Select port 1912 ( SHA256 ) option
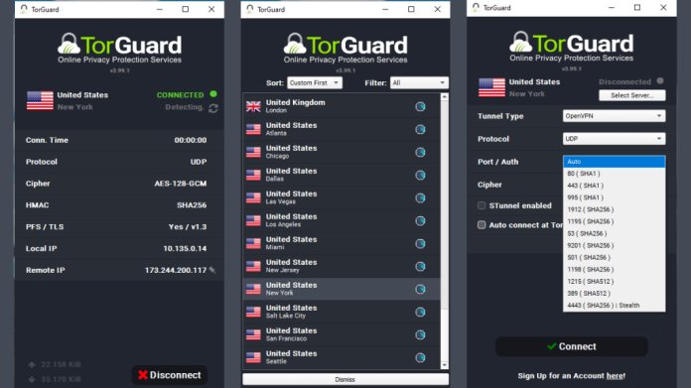Image resolution: width=691 pixels, height=388 pixels. pyautogui.click(x=614, y=209)
